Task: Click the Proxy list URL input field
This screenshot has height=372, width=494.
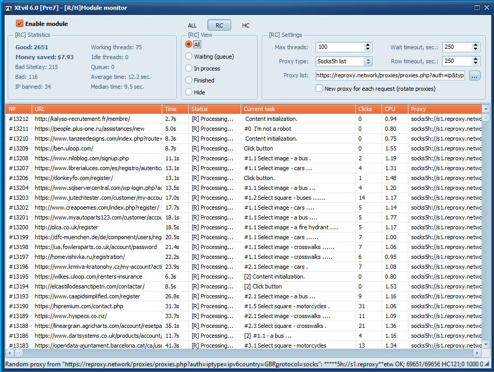Action: (x=390, y=76)
